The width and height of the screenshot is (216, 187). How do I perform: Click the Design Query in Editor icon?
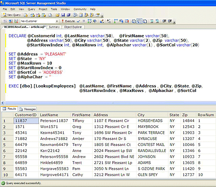pyautogui.click(x=102, y=21)
